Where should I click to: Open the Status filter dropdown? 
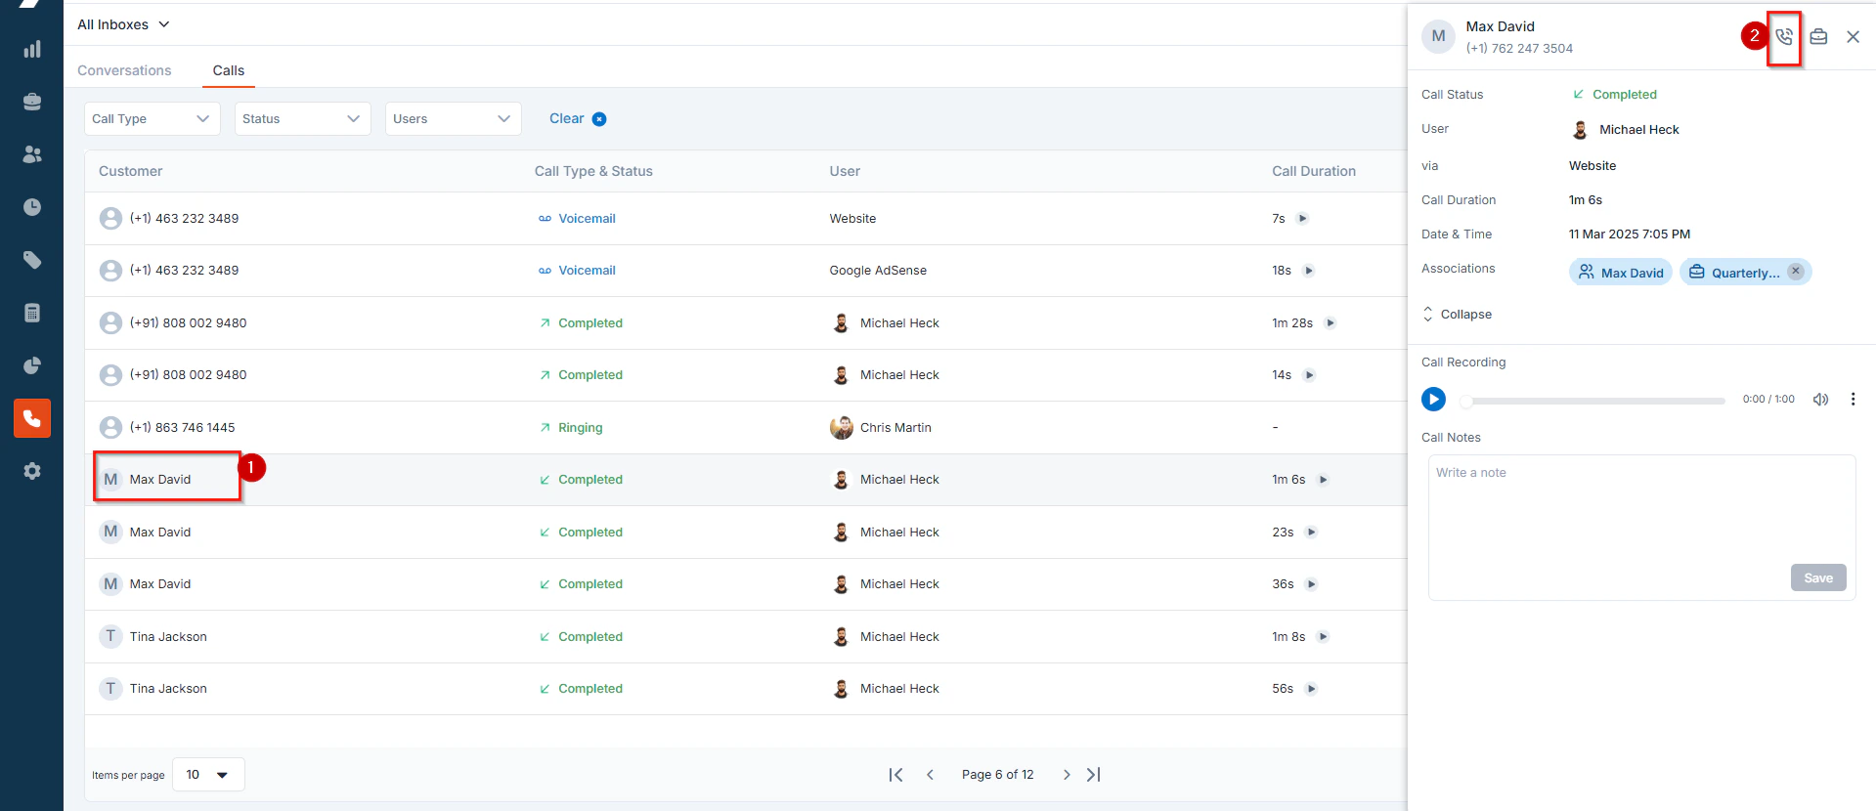pos(302,119)
